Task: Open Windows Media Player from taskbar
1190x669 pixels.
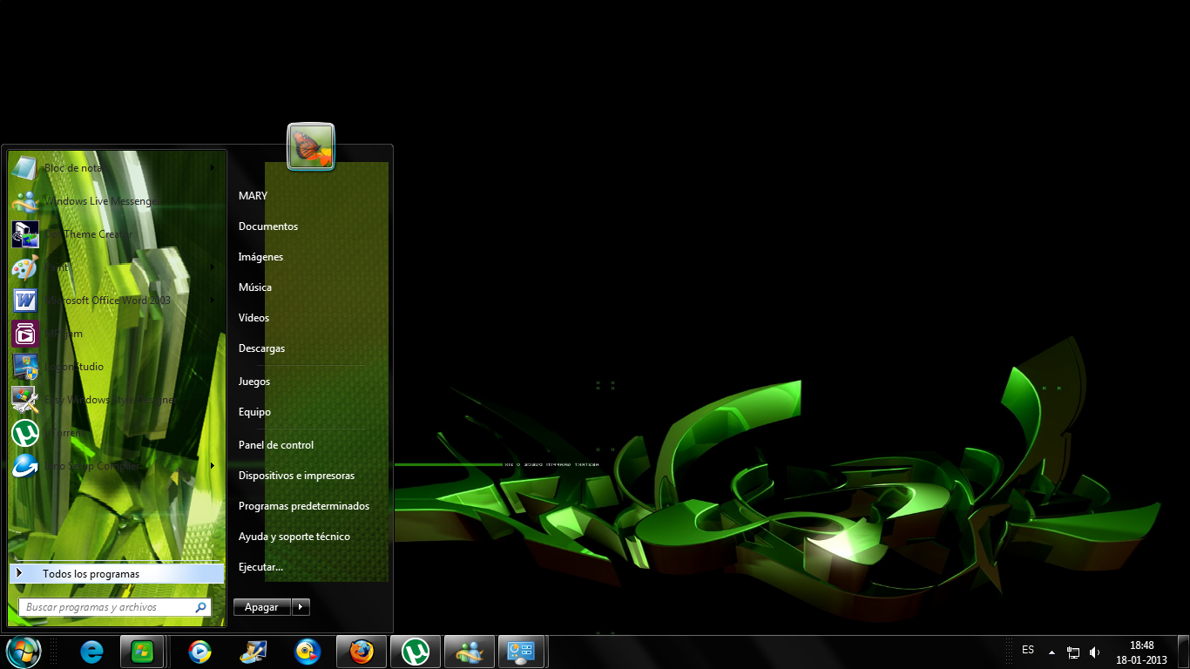Action: coord(199,652)
